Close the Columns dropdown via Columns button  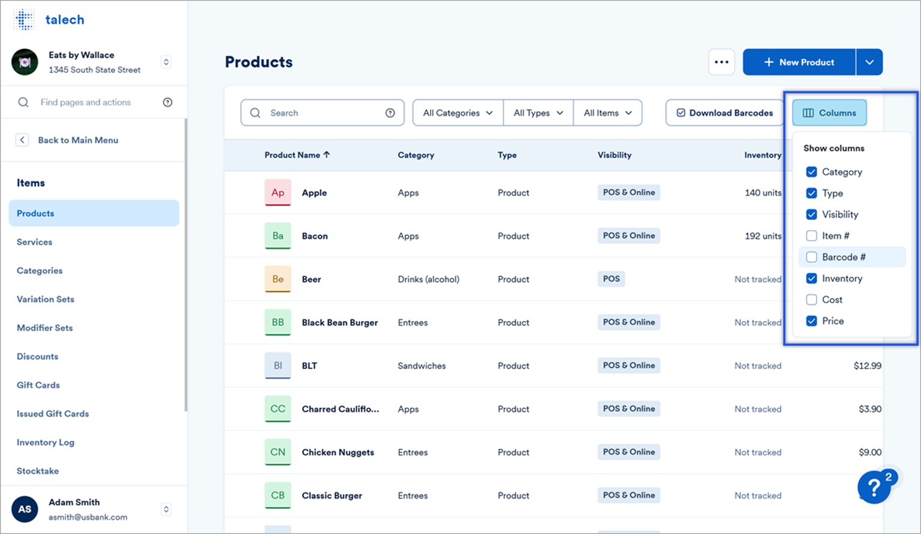[x=829, y=113]
